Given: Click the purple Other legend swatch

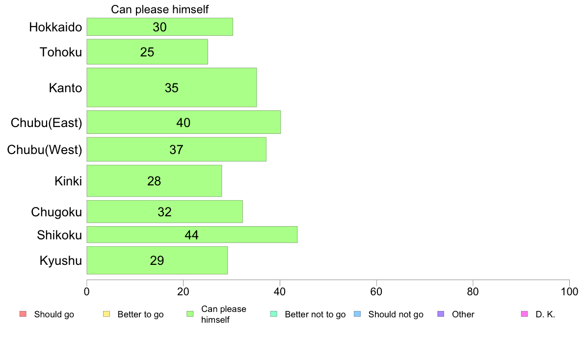Looking at the screenshot, I should coord(441,314).
